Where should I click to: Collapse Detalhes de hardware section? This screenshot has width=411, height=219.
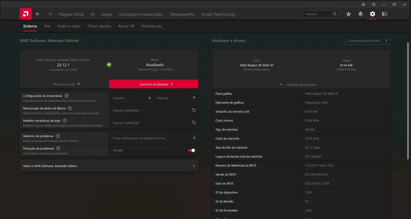pos(301,85)
